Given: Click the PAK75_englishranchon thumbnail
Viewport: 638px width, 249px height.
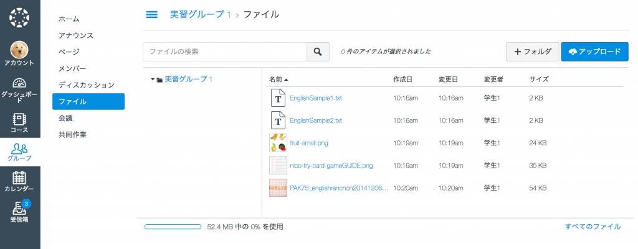Looking at the screenshot, I should click(x=279, y=188).
